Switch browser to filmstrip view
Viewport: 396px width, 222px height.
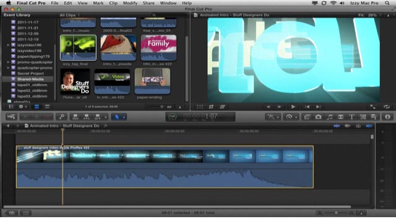[37, 107]
